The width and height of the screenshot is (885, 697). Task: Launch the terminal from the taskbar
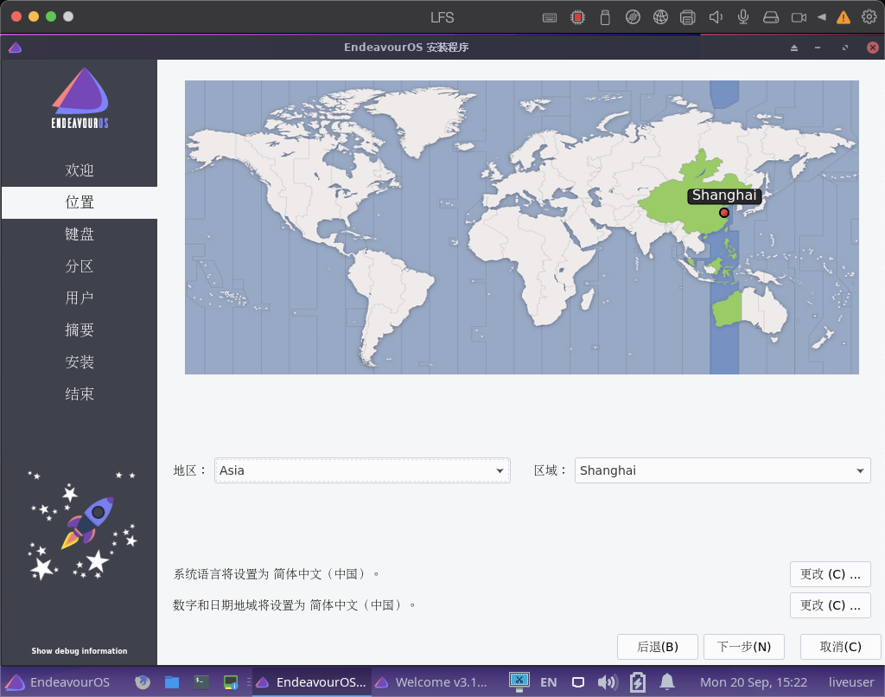pyautogui.click(x=201, y=682)
